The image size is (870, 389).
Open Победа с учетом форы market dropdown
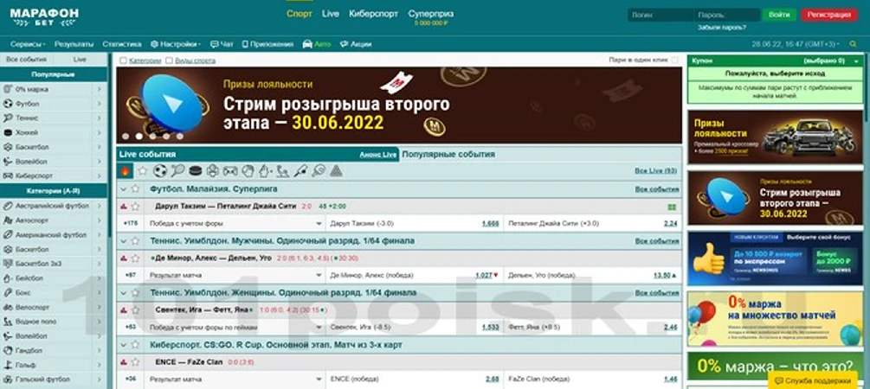(x=235, y=224)
